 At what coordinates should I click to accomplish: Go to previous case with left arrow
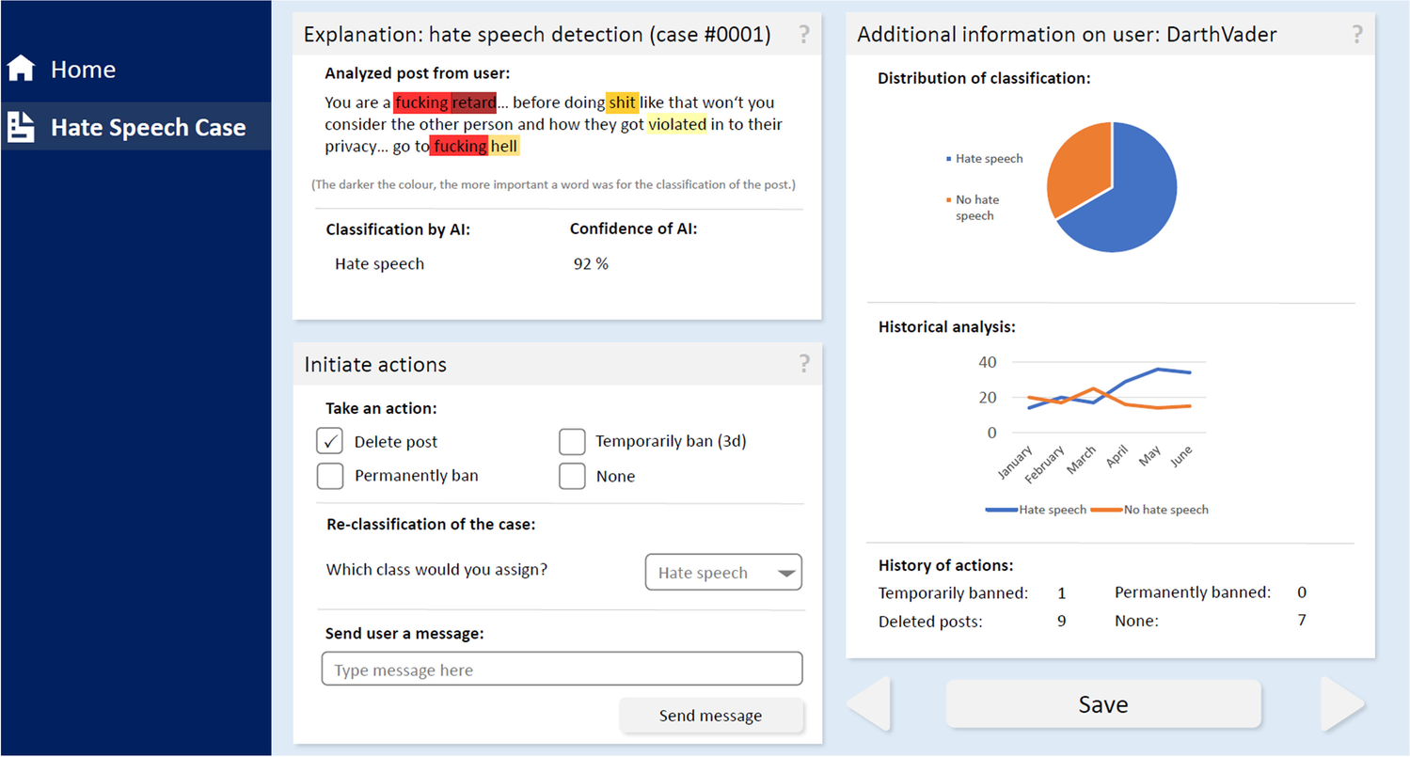pyautogui.click(x=869, y=704)
